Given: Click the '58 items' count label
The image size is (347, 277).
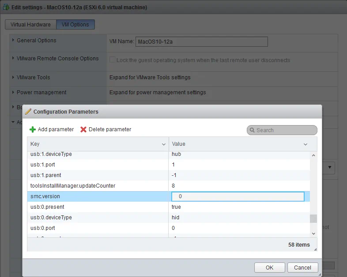Looking at the screenshot, I should (299, 245).
